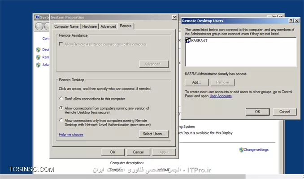Cancel the Remote Desktop Users dialog

pos(285,112)
